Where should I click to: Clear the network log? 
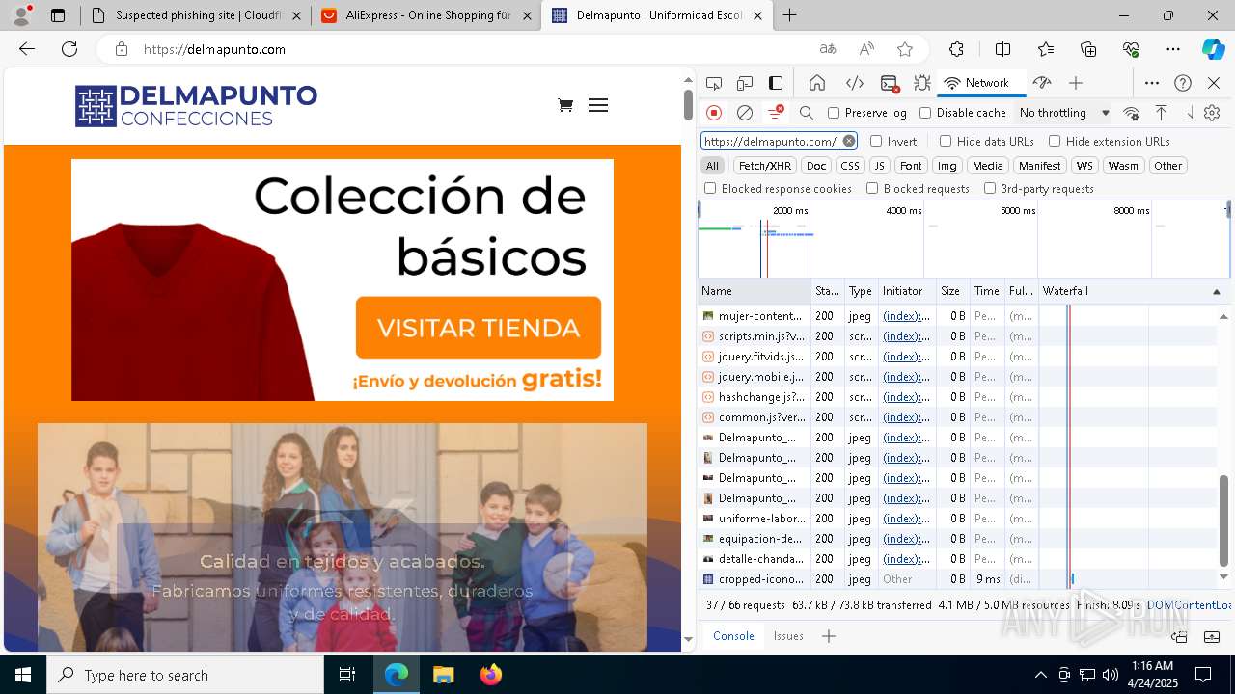pos(745,113)
